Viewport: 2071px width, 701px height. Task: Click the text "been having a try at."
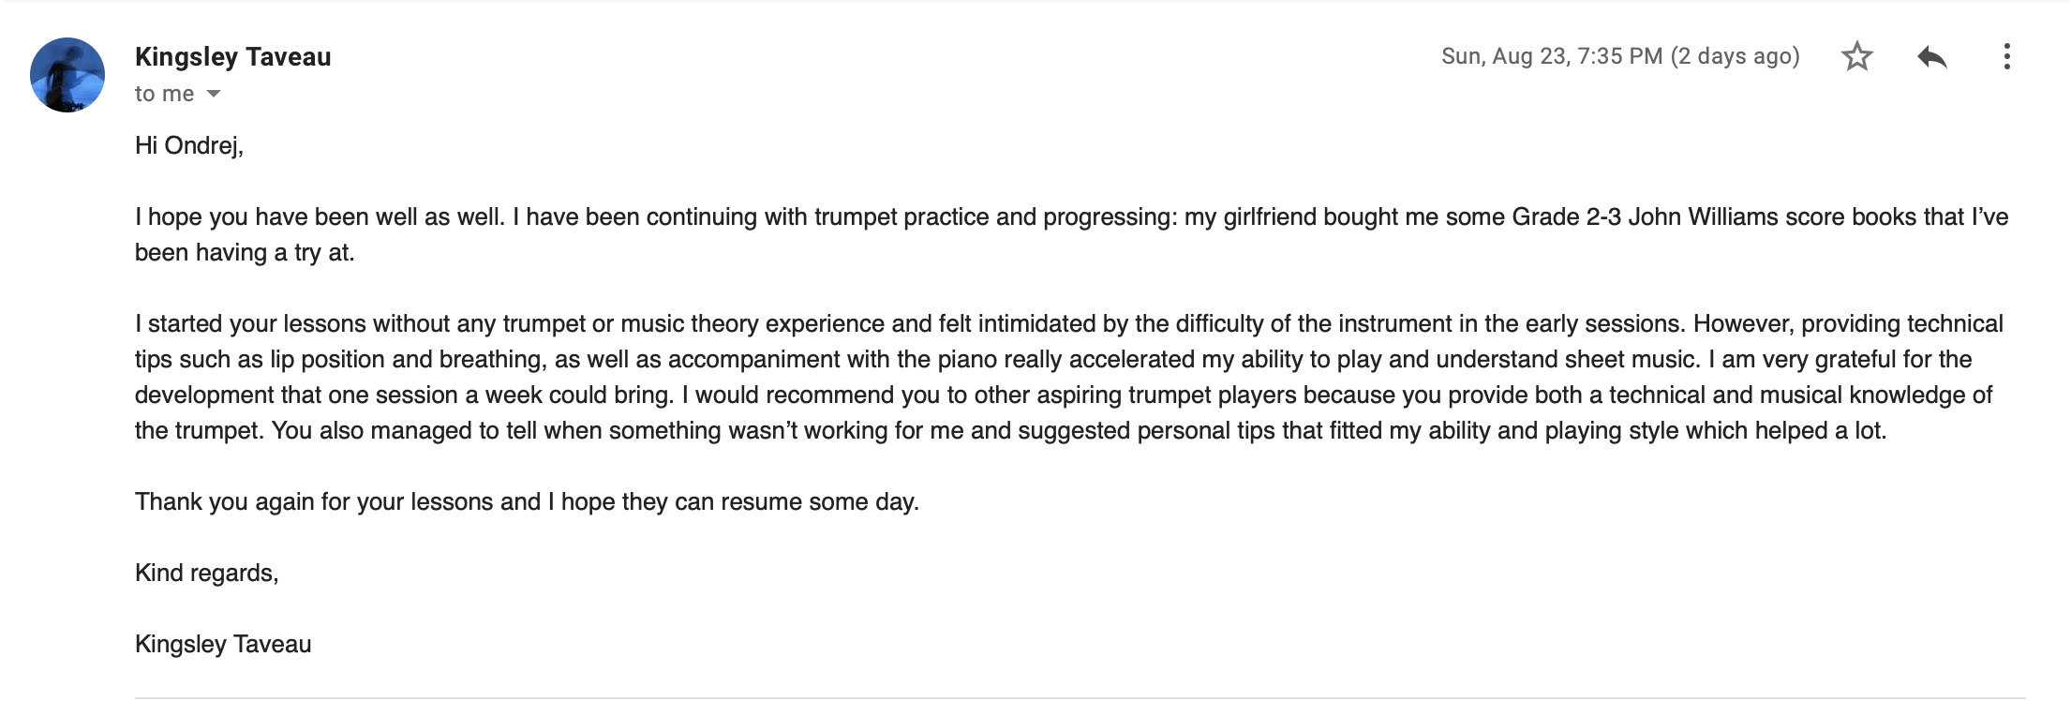point(245,252)
